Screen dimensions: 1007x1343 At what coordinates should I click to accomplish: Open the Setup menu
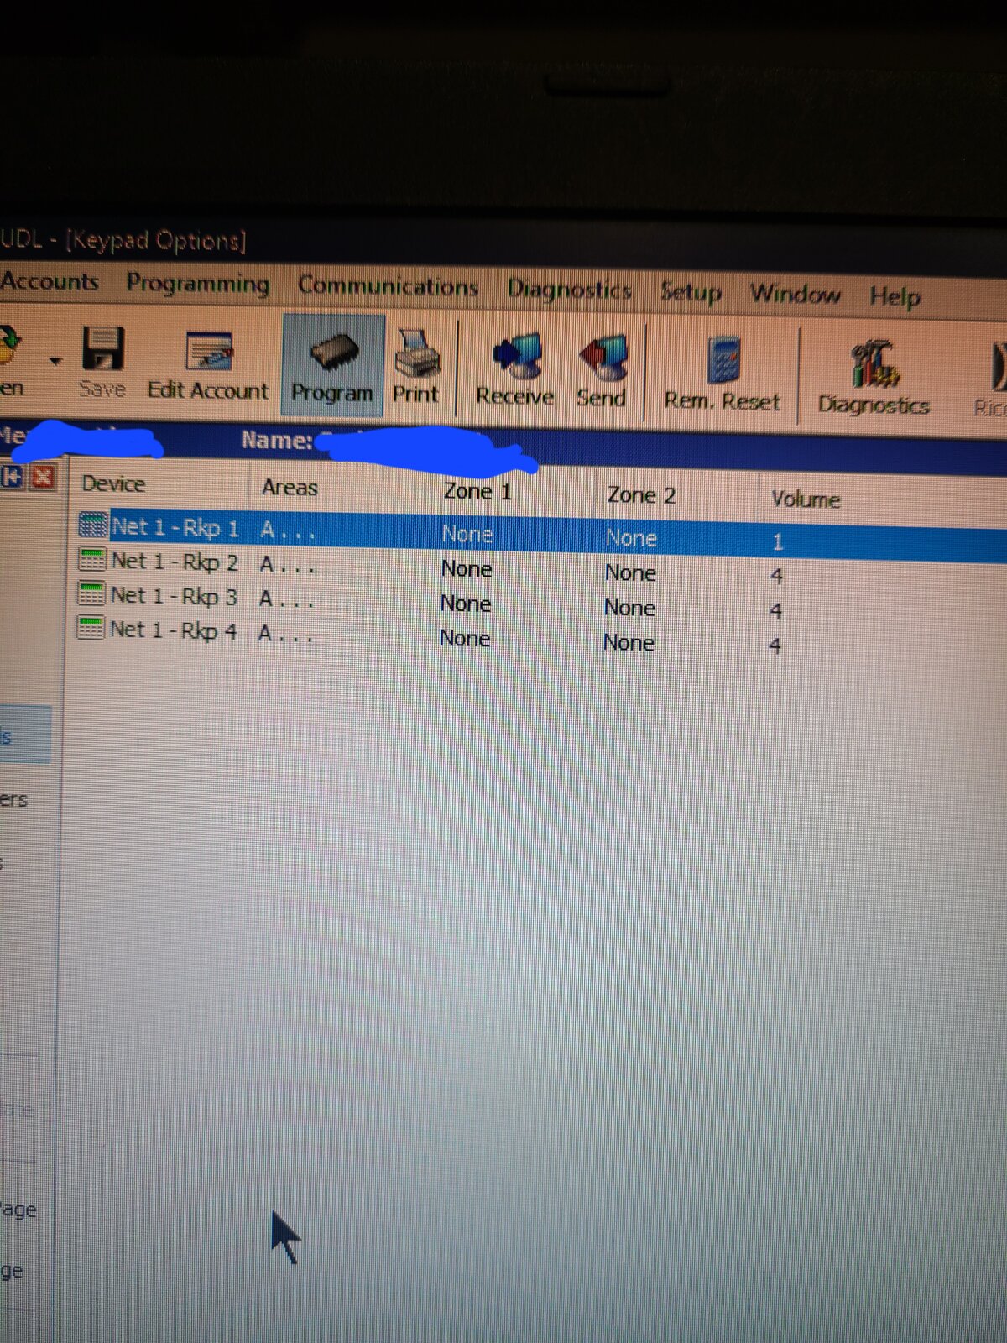(690, 292)
